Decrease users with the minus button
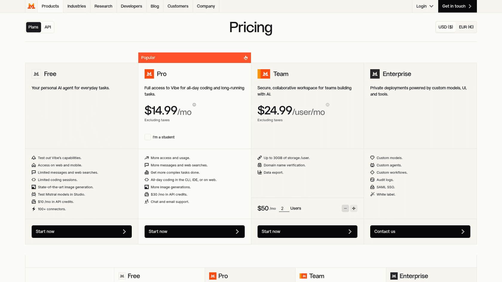This screenshot has height=282, width=502. point(345,208)
